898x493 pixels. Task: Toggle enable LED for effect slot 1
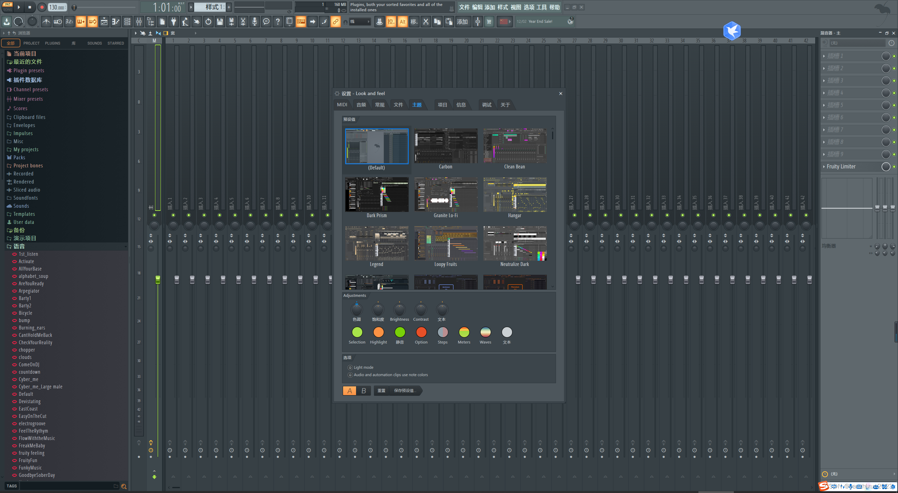(x=894, y=56)
